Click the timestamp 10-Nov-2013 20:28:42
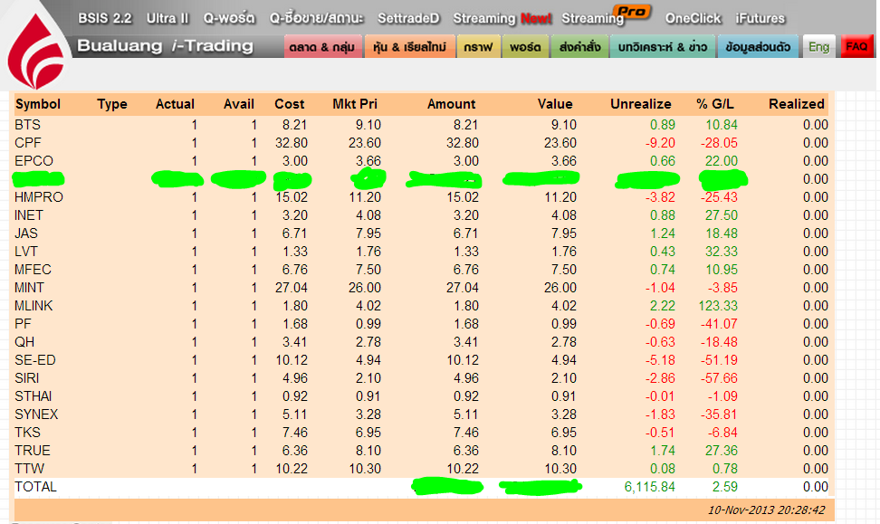This screenshot has width=880, height=524. 766,510
